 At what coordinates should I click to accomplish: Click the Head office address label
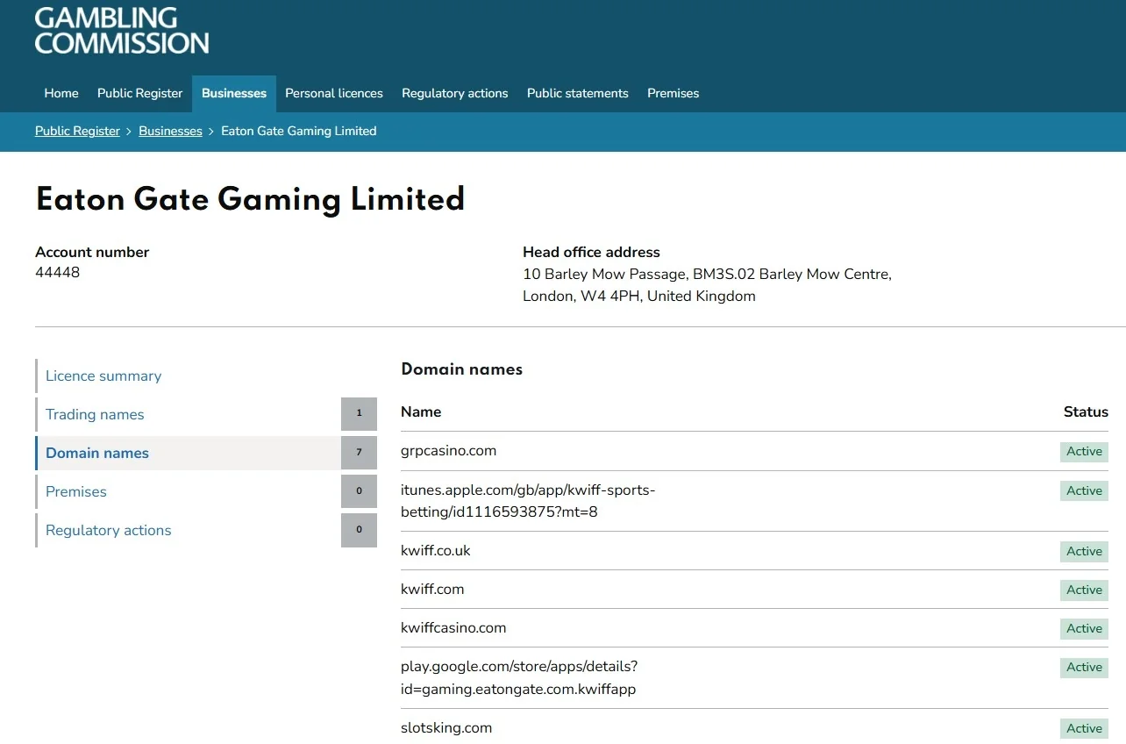tap(591, 252)
